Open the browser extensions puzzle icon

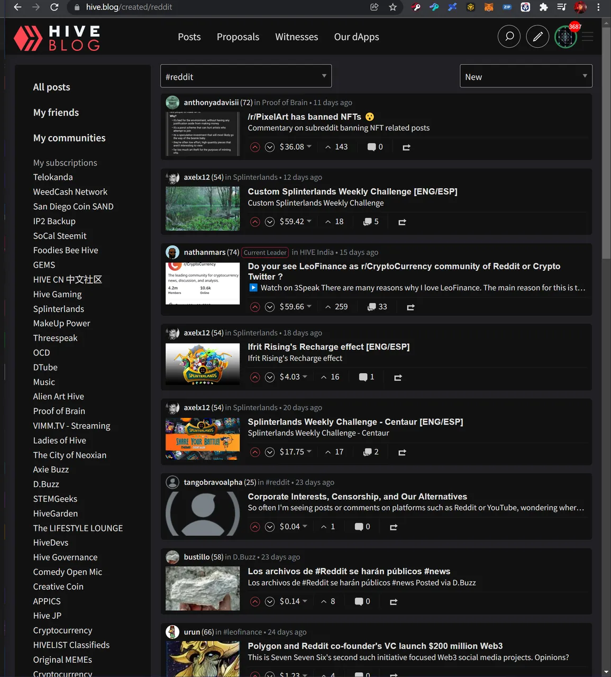tap(543, 7)
